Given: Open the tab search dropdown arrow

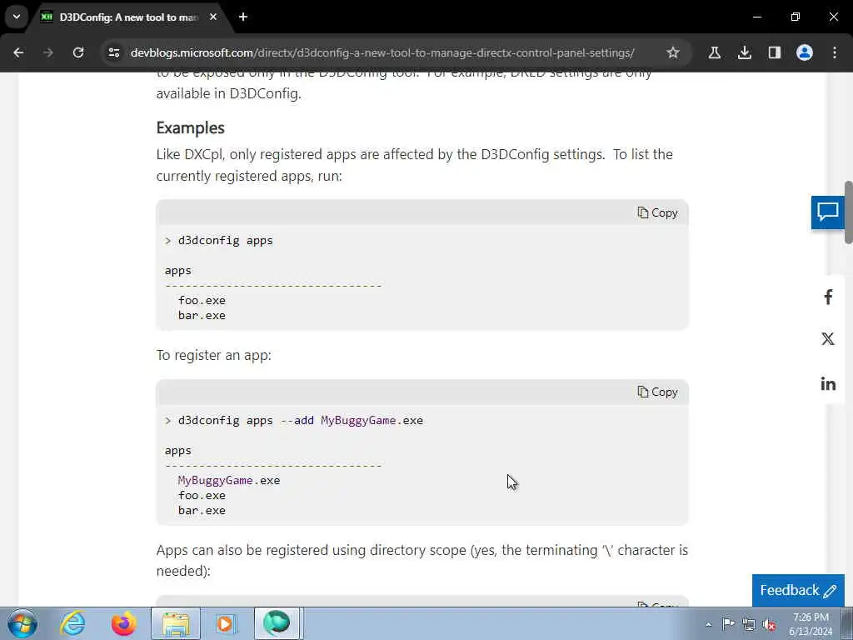Looking at the screenshot, I should click(x=17, y=17).
